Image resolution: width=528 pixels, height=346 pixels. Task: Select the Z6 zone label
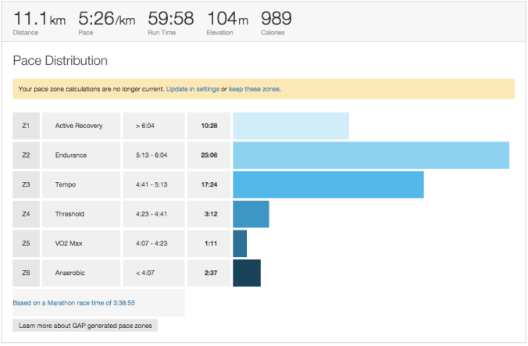26,273
